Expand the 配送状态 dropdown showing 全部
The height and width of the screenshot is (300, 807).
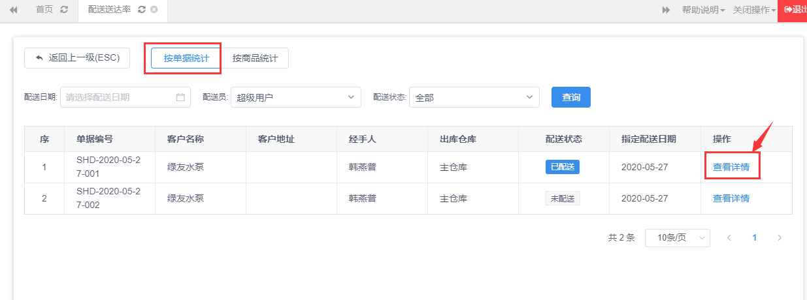tap(474, 97)
